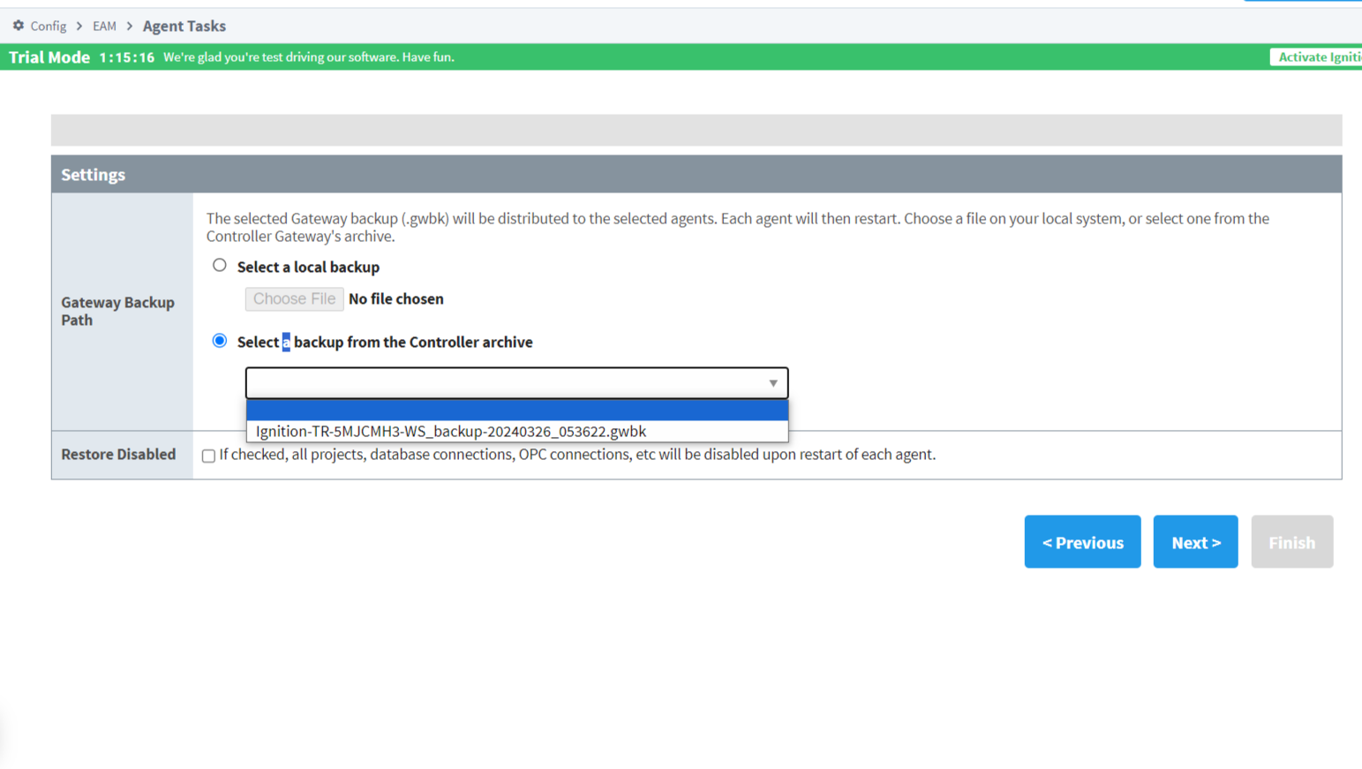
Task: Choose the blank highlighted dropdown option
Action: (x=517, y=410)
